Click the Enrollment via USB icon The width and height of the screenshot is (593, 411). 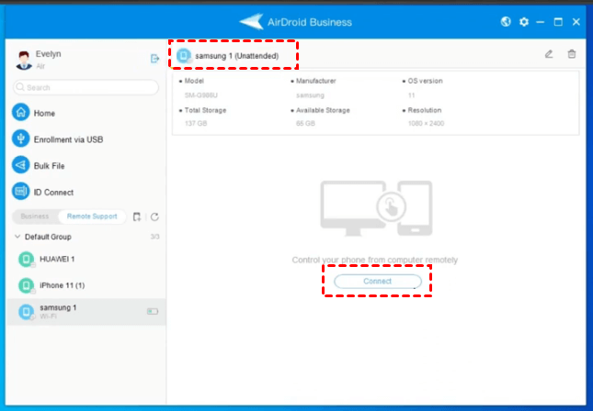(x=21, y=139)
